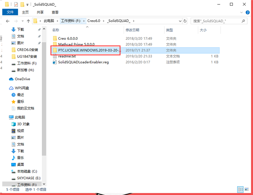Viewport: 253px width, 195px height.
Task: Switch to the 查看 ribbon tab
Action: pyautogui.click(x=55, y=12)
